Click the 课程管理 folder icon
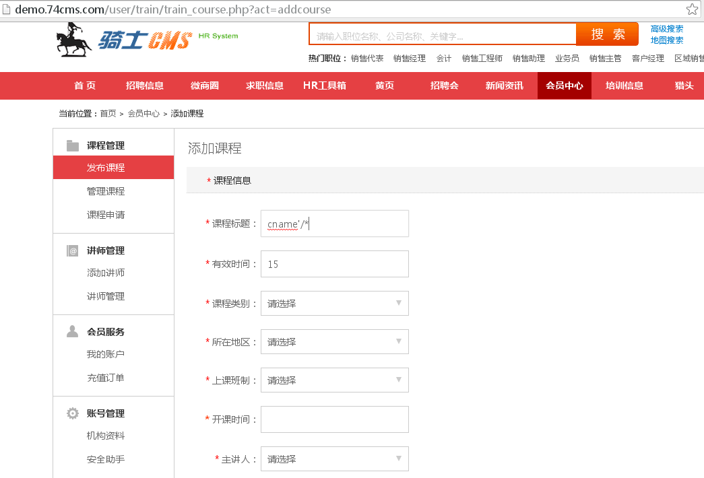This screenshot has width=704, height=478. pyautogui.click(x=72, y=145)
